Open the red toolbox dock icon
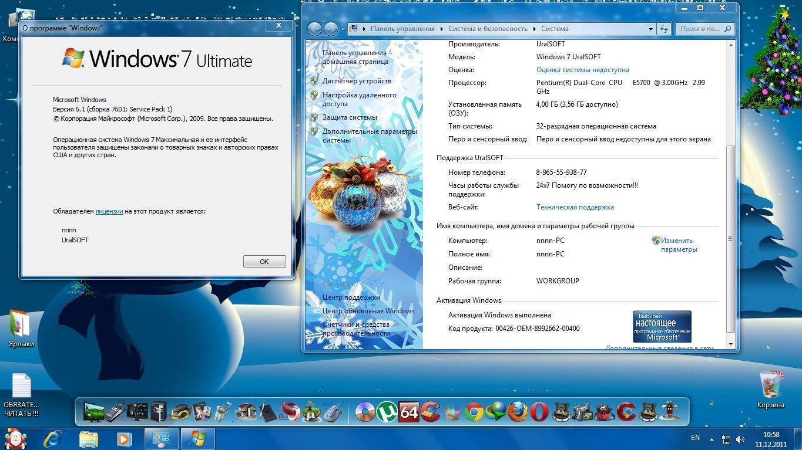802x450 pixels. point(603,412)
